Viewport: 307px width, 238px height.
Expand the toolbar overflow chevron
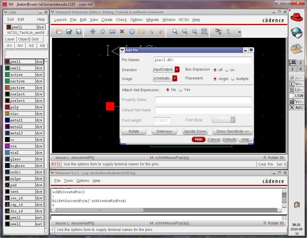(x=239, y=32)
